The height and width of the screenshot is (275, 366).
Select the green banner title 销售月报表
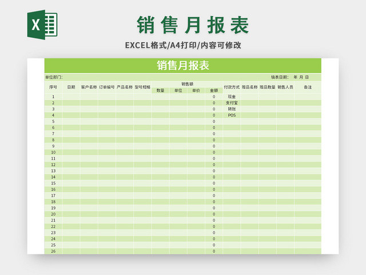tap(183, 65)
